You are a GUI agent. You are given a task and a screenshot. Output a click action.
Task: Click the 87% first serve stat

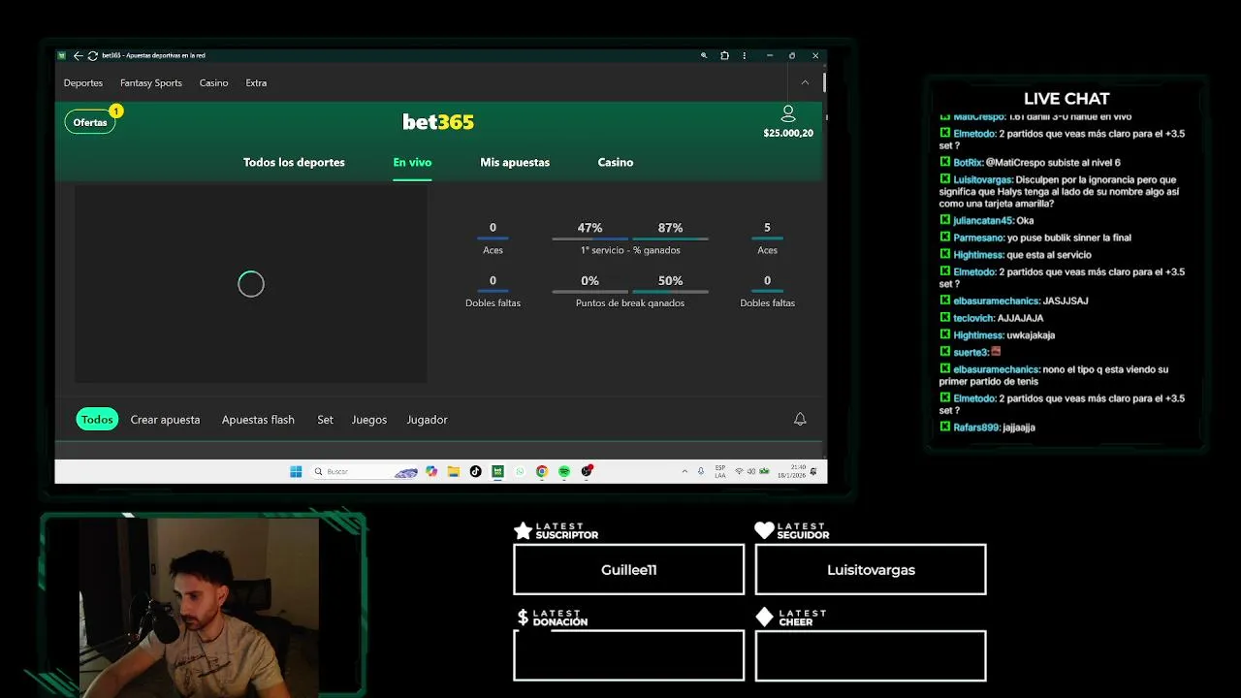click(670, 228)
